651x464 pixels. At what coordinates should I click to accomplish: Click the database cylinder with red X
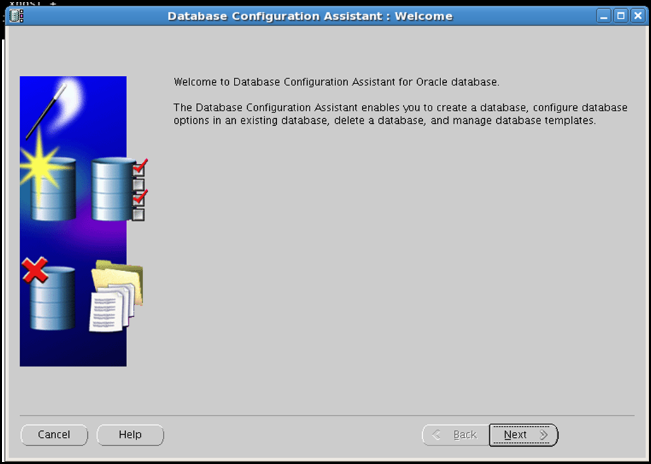49,294
